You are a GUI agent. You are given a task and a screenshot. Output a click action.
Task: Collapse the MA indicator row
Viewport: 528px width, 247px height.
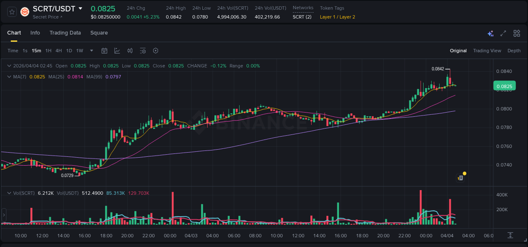8,77
